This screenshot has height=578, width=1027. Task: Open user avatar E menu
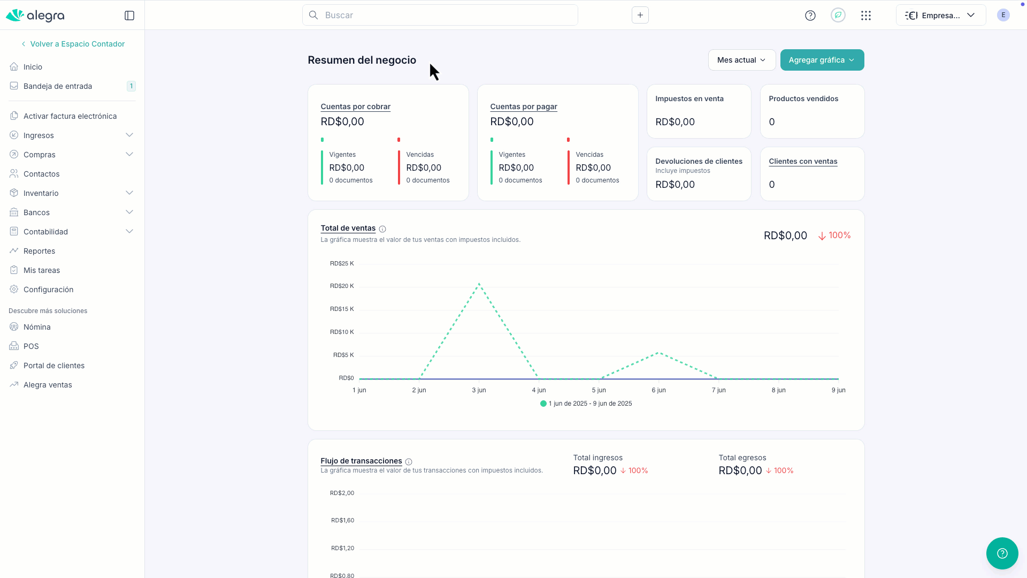1003,15
